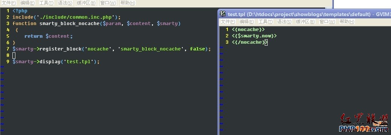
Task: Click the <{nocache}> opening tag in test.tpl
Action: (248, 30)
